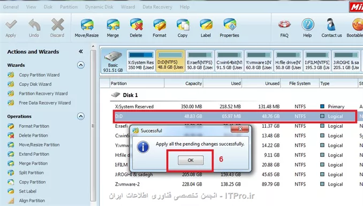The image size is (363, 206).
Task: Launch Partition Recovery Wizard
Action: pos(43,93)
